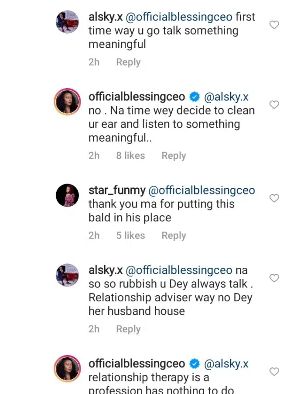This screenshot has width=297, height=394.
Task: Open the @officialblessingceo mention in star_funmy's comment
Action: 201,190
